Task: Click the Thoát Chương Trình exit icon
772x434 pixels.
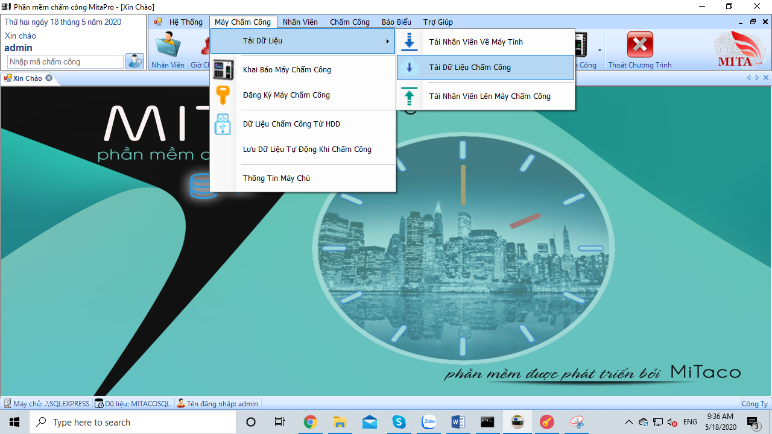Action: pos(640,45)
